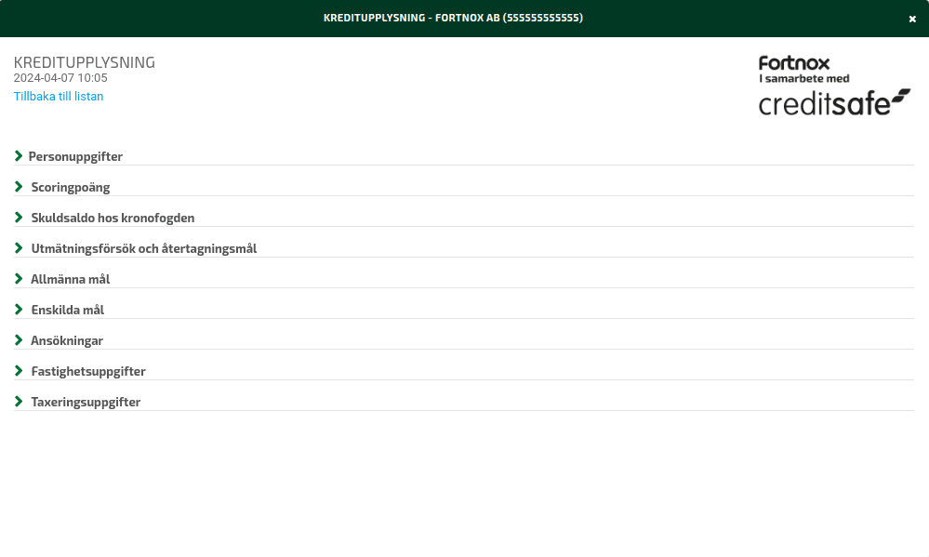This screenshot has width=929, height=557.
Task: Expand the Ansökningar chevron arrow
Action: (x=19, y=340)
